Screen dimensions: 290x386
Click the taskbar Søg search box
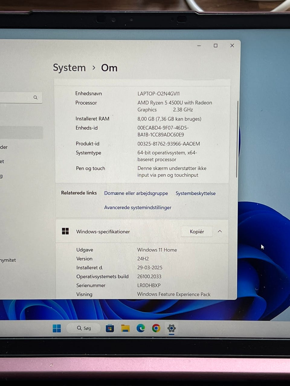(83, 328)
